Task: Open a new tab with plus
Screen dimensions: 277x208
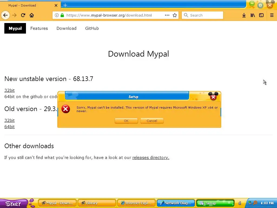Action: point(65,5)
